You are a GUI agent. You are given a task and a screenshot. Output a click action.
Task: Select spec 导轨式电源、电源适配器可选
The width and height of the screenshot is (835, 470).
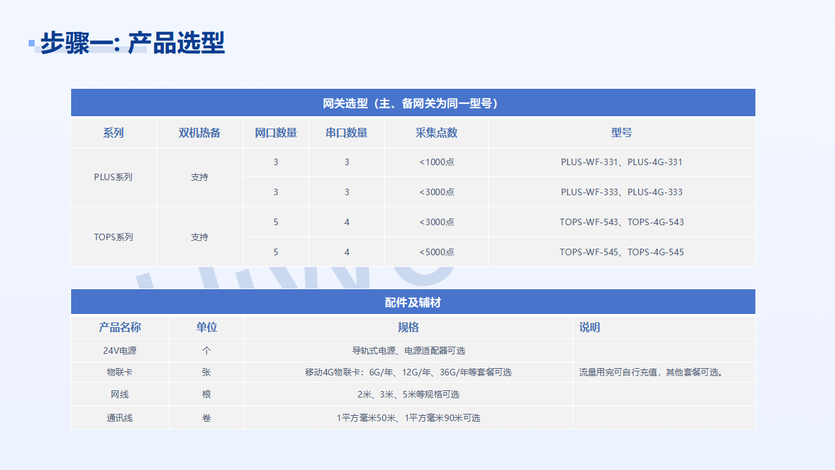[408, 351]
